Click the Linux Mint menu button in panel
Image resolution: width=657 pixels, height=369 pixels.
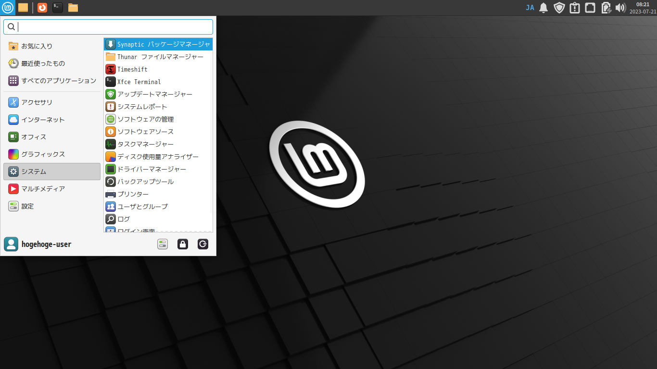pos(8,8)
